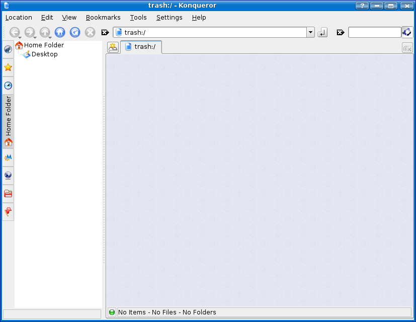This screenshot has height=322, width=416.
Task: Open the Bookmarks menu
Action: point(103,18)
